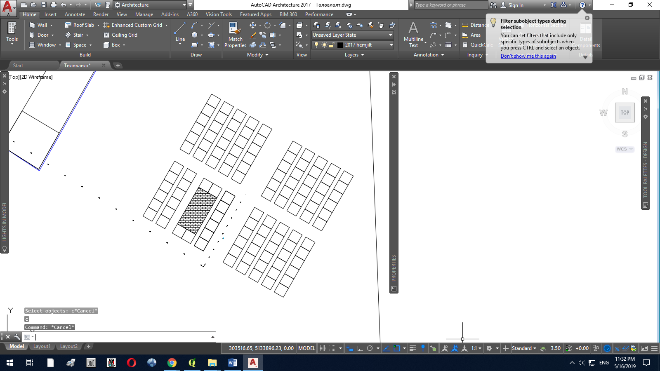This screenshot has width=660, height=371.
Task: Open the 2017 hemjilt layer dropdown
Action: point(353,45)
